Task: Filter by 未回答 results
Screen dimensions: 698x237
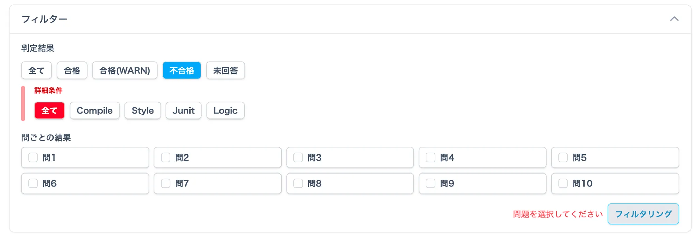Action: coord(225,71)
